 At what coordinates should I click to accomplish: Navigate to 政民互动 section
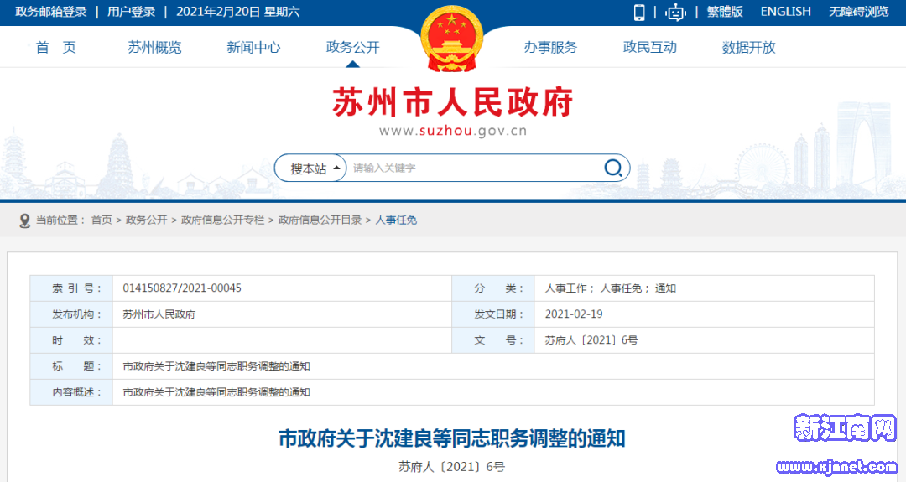[x=649, y=48]
